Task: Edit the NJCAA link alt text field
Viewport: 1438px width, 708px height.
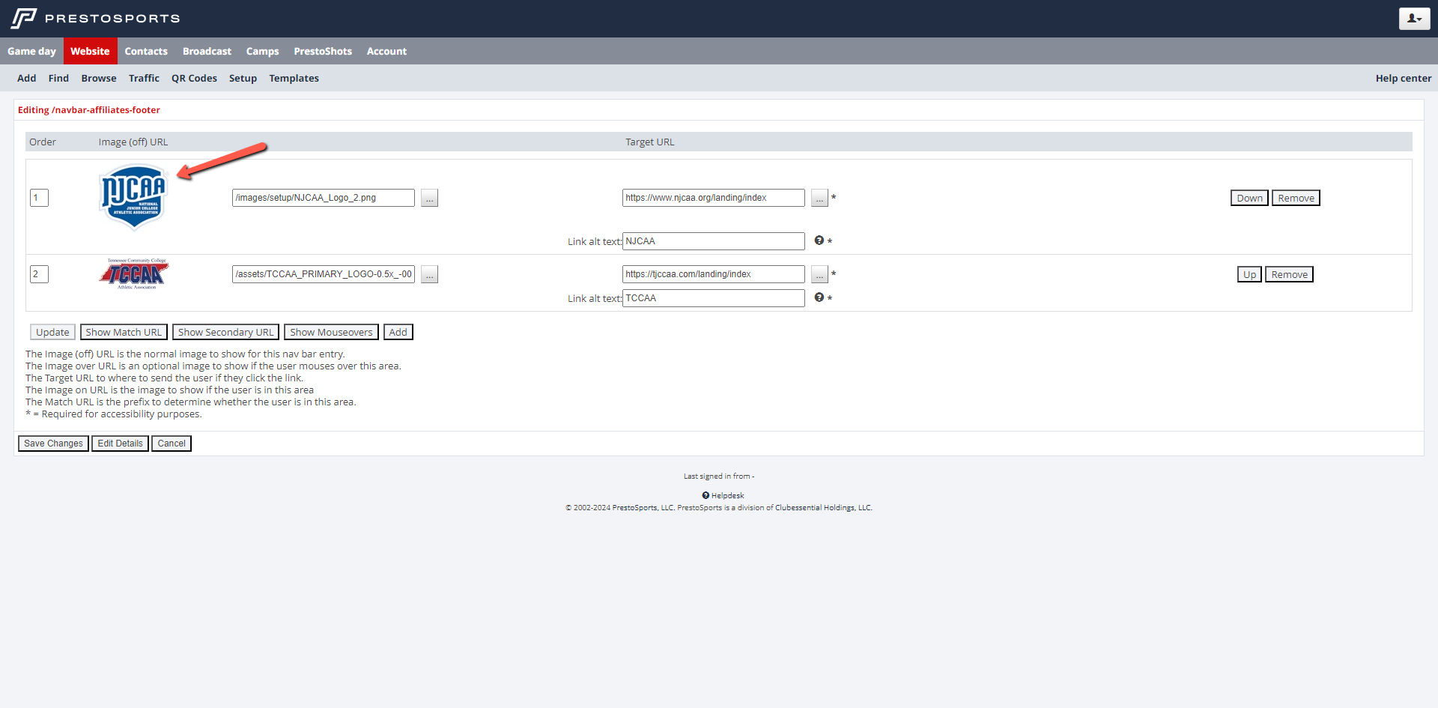Action: point(713,241)
